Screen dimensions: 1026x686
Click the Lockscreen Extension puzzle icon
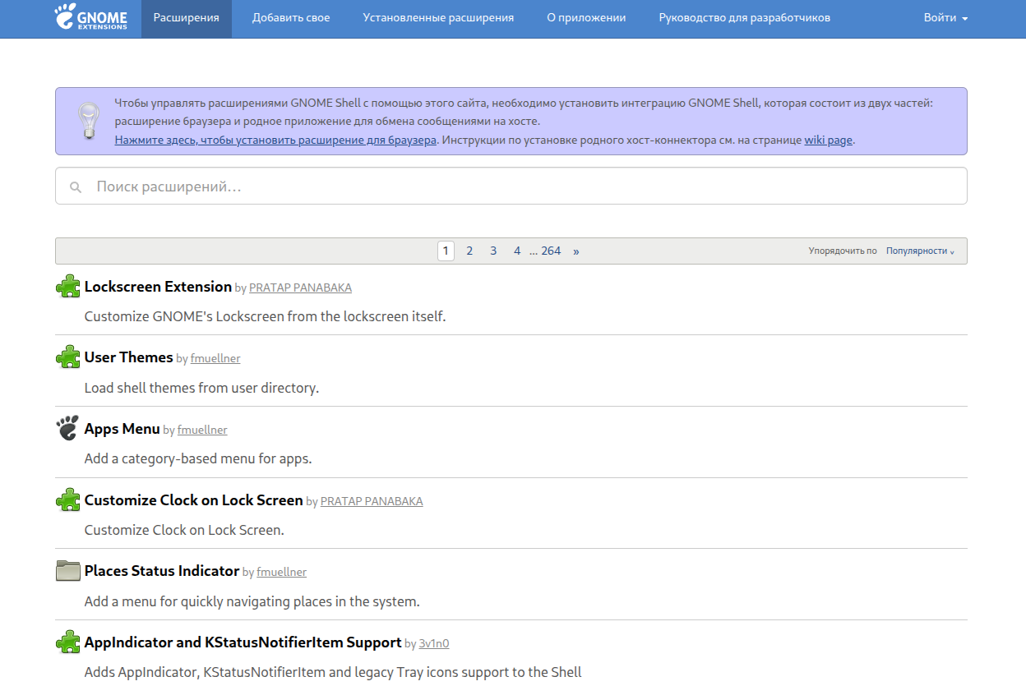(68, 286)
